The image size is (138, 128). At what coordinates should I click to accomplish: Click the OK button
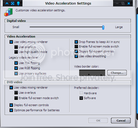98,121
